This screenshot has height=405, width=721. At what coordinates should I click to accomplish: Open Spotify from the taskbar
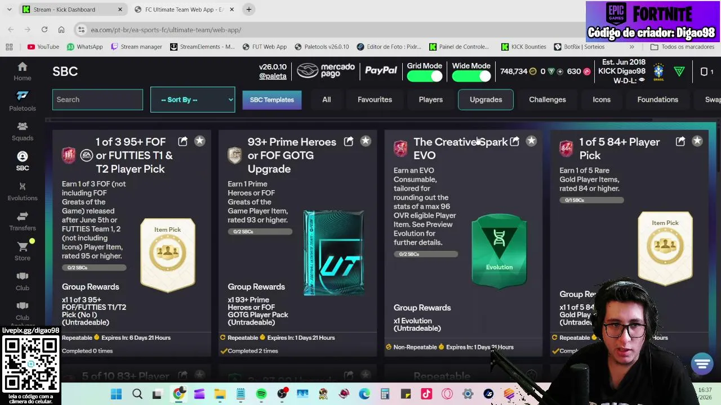point(261,394)
